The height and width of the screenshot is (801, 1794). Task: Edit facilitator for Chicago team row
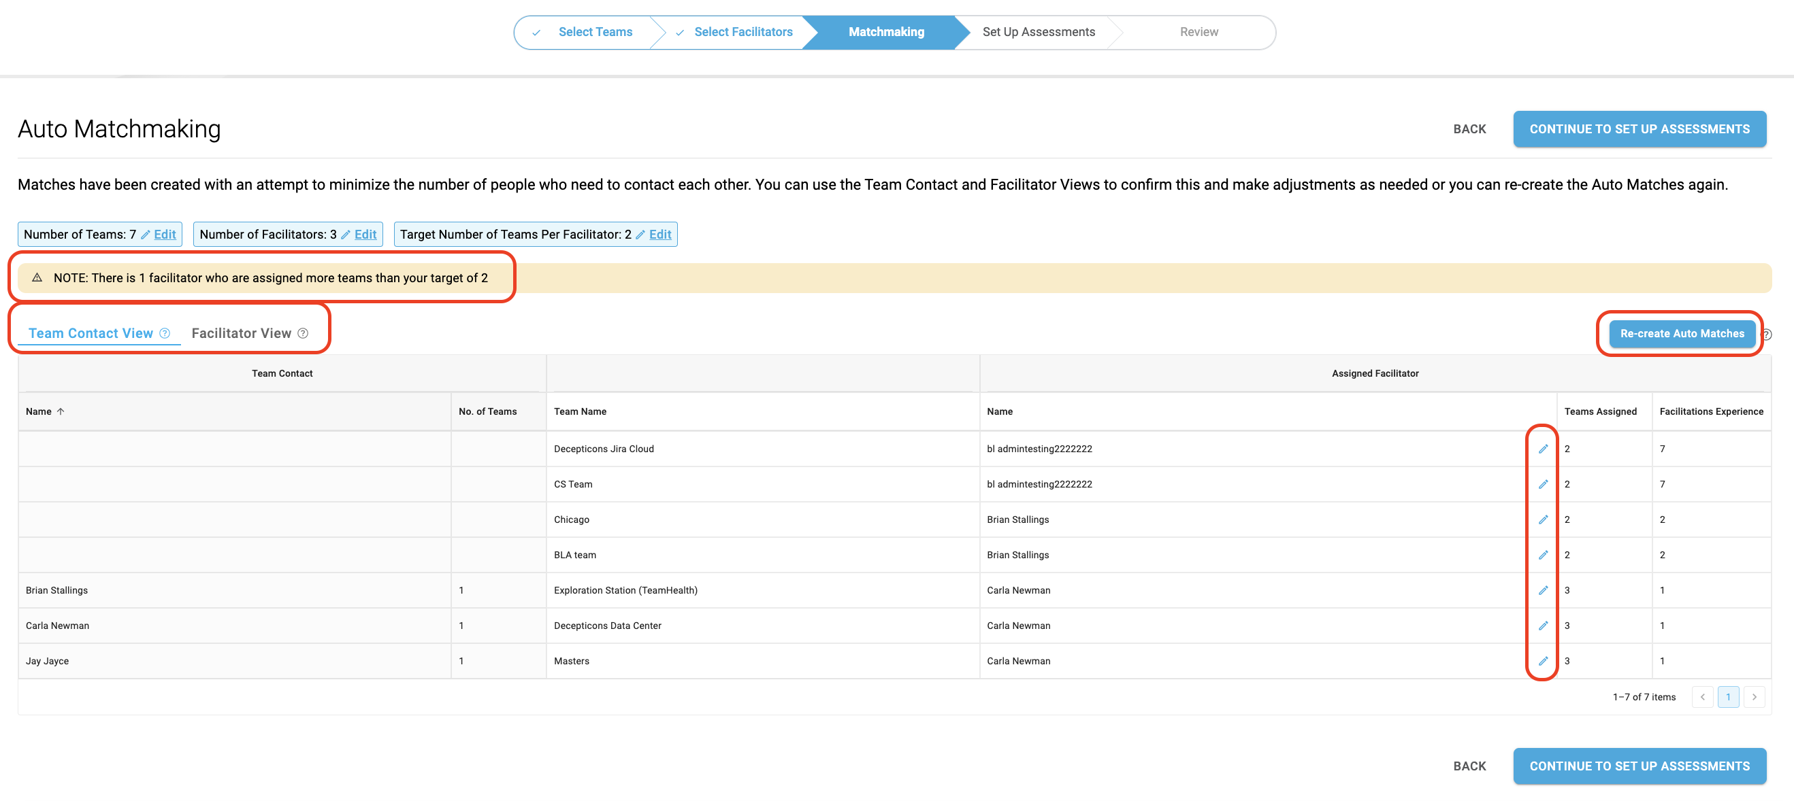(x=1543, y=520)
